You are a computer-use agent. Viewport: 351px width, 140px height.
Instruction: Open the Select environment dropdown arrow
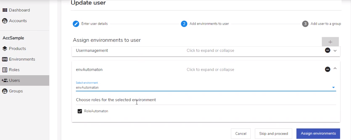point(334,88)
